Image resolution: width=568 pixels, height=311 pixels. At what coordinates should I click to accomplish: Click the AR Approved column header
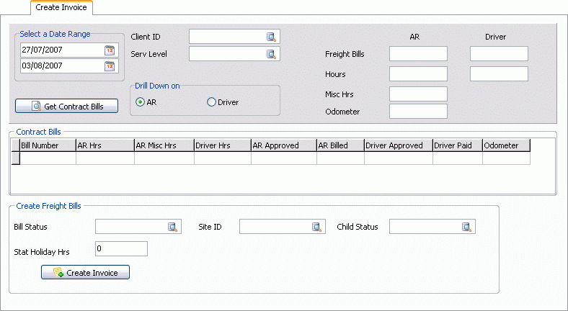pyautogui.click(x=283, y=145)
